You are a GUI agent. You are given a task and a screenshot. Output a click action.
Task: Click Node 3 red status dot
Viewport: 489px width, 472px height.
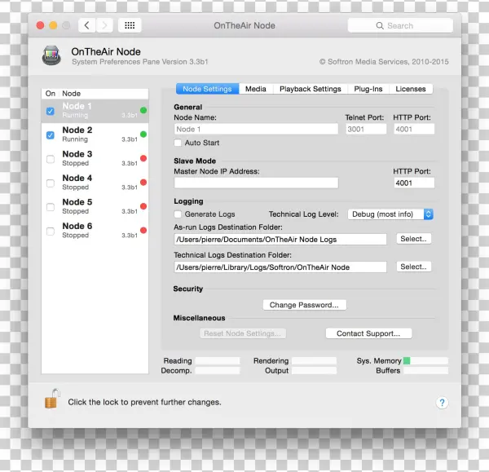tap(143, 158)
